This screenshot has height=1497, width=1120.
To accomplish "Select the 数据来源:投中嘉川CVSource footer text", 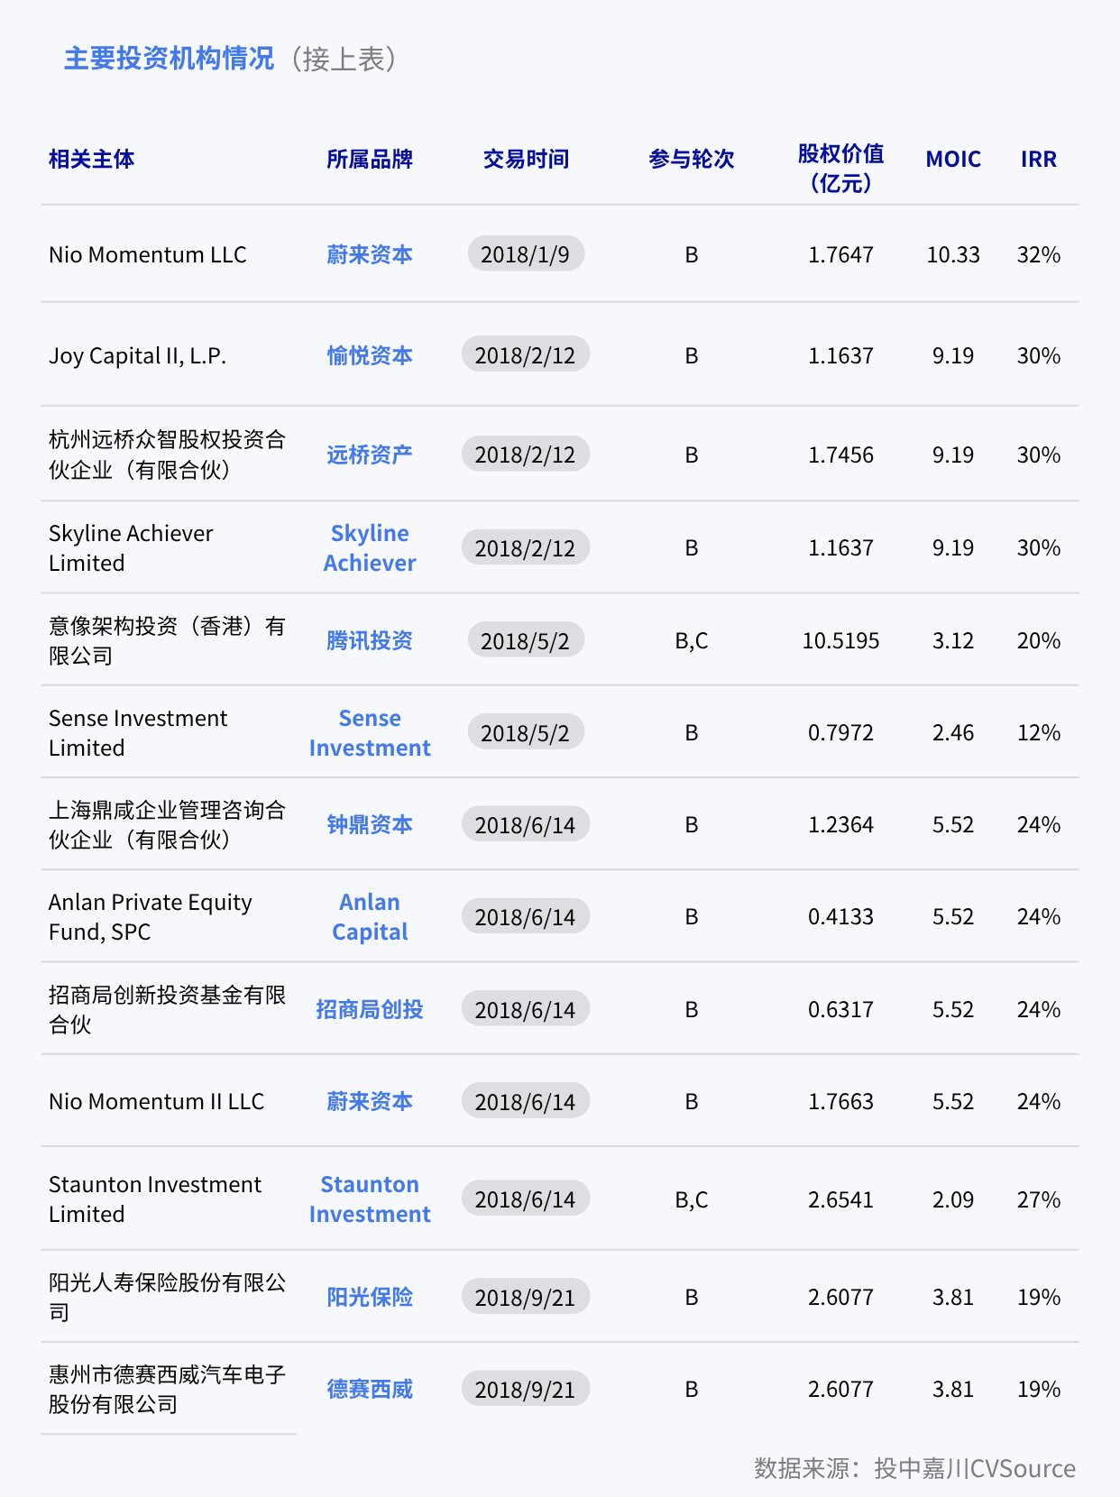I will click(x=914, y=1468).
